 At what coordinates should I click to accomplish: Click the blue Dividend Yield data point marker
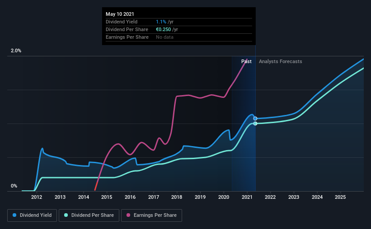tap(255, 119)
